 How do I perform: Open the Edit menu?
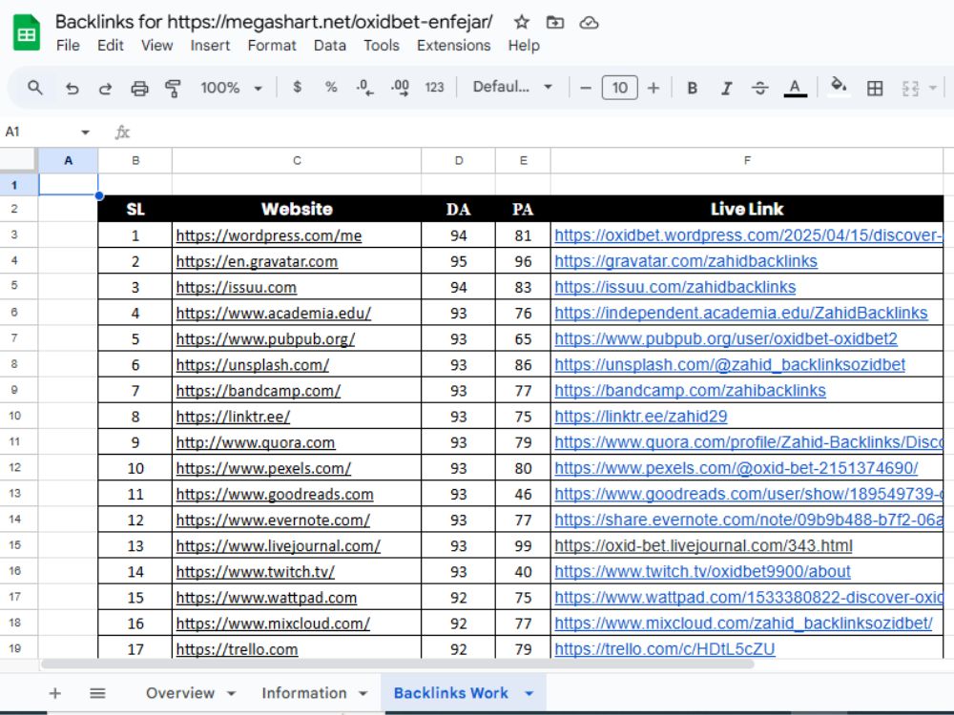(x=110, y=46)
